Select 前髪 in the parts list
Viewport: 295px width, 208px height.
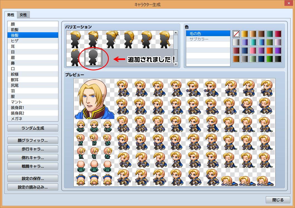[x=33, y=29]
